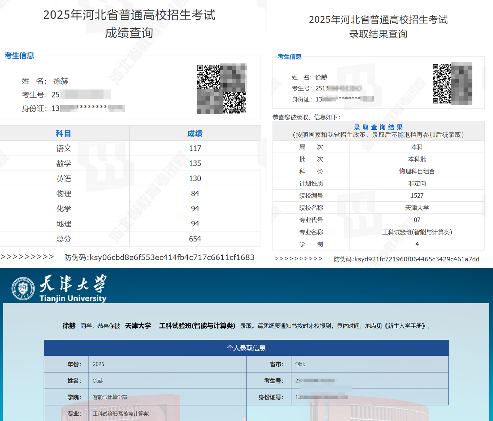Viewport: 493px width, 421px height.
Task: Select the 语文 score 117 cell
Action: [195, 148]
